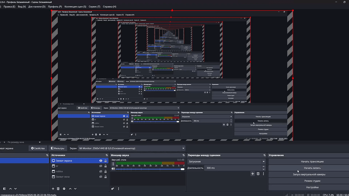Move scene down with the scenes down arrow
The height and width of the screenshot is (196, 349).
tap(15, 189)
